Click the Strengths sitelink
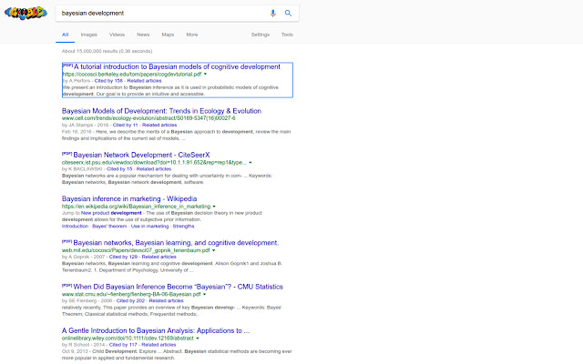The image size is (583, 364). pos(183,227)
